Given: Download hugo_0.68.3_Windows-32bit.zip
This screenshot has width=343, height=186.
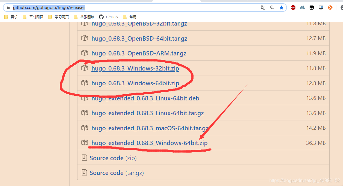Looking at the screenshot, I should pos(135,68).
